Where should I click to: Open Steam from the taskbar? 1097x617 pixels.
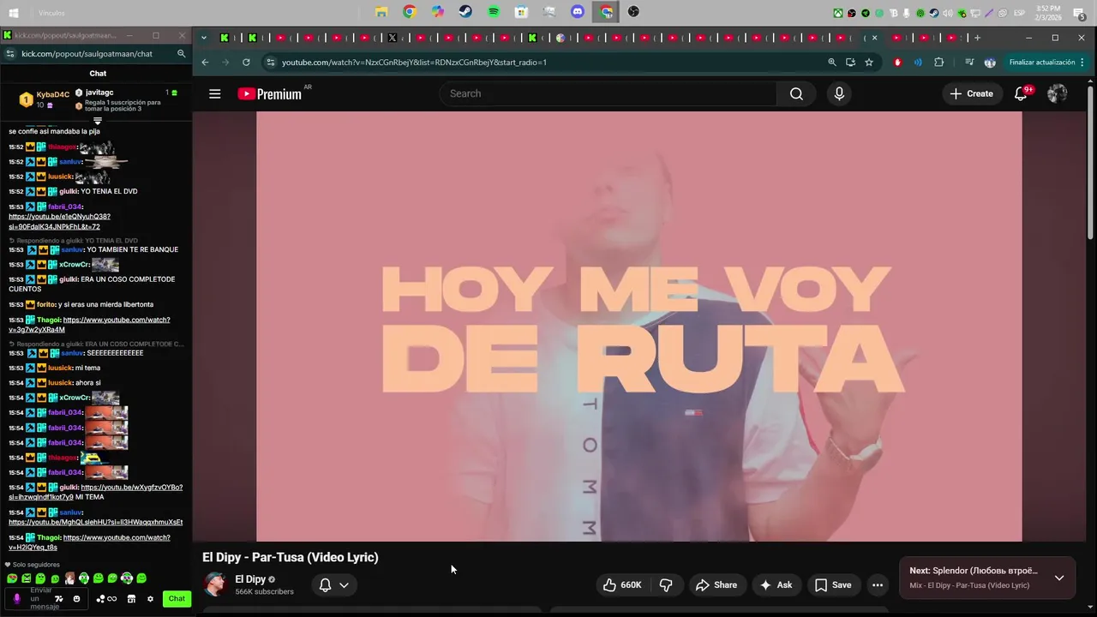[x=465, y=12]
